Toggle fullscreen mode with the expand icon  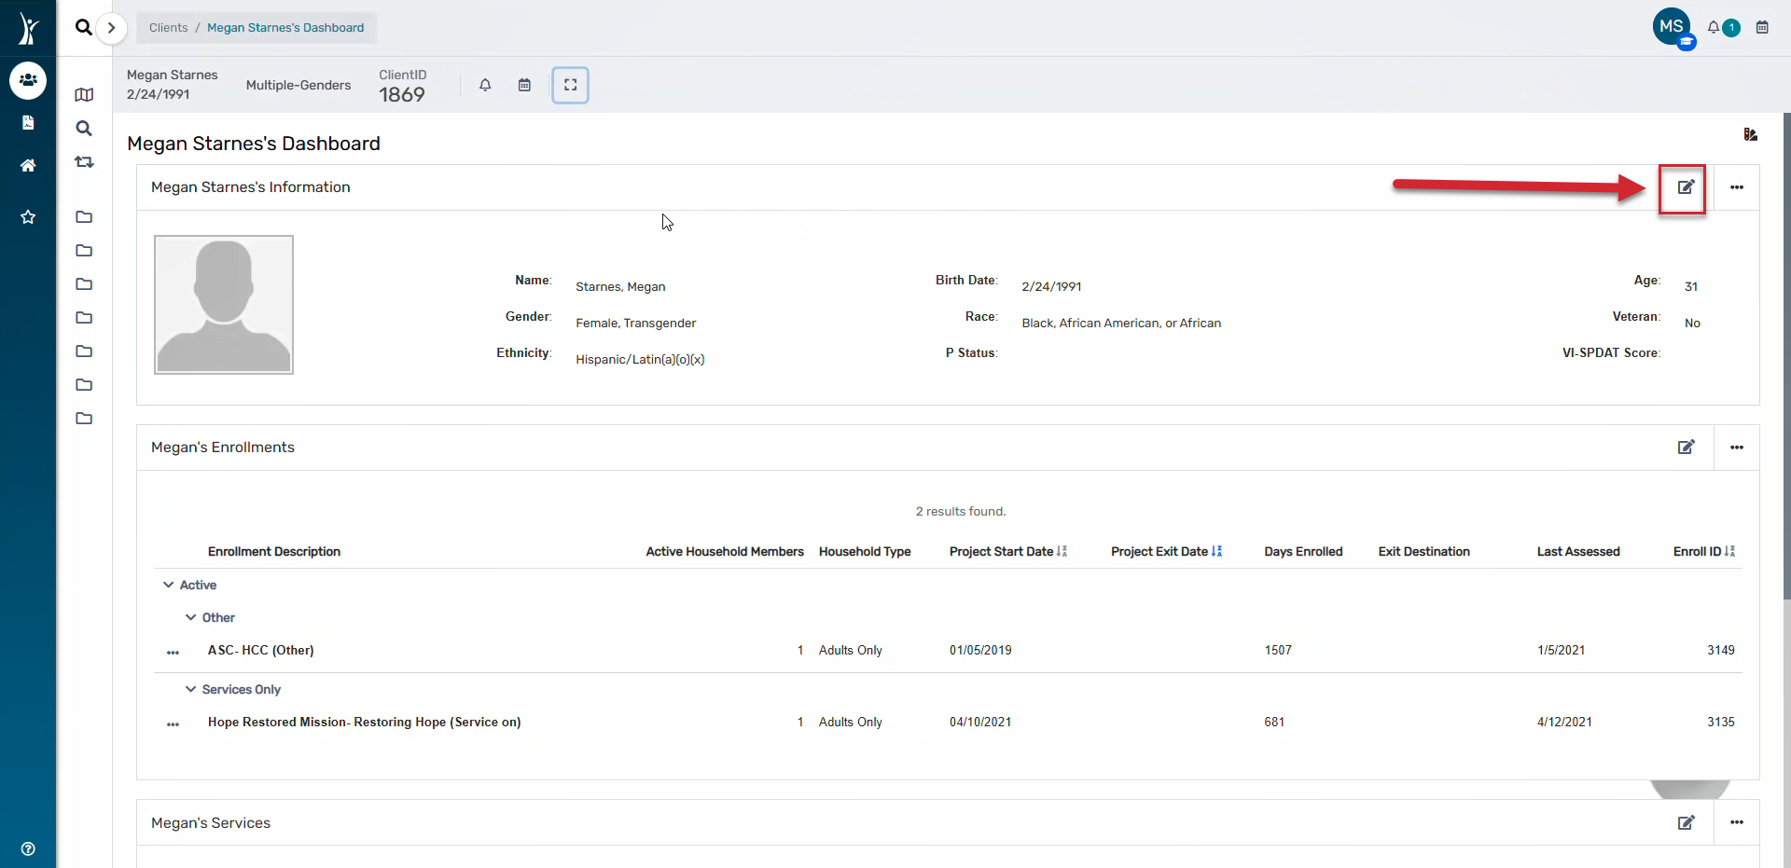click(x=570, y=85)
